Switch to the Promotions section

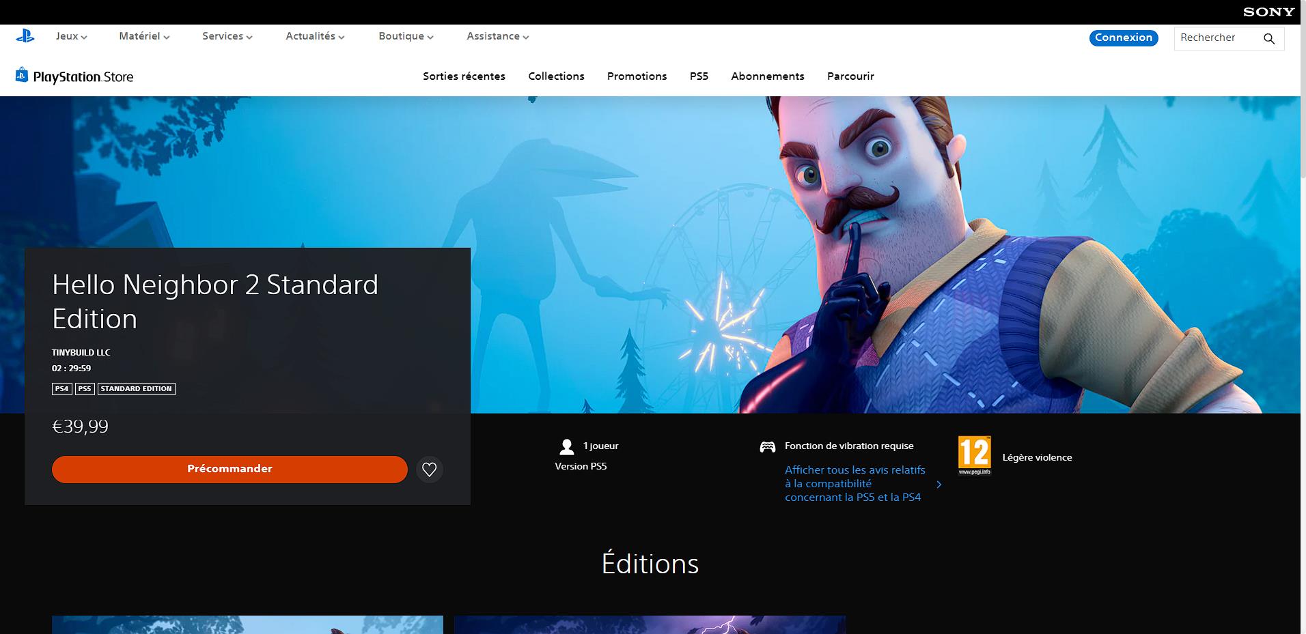[637, 76]
